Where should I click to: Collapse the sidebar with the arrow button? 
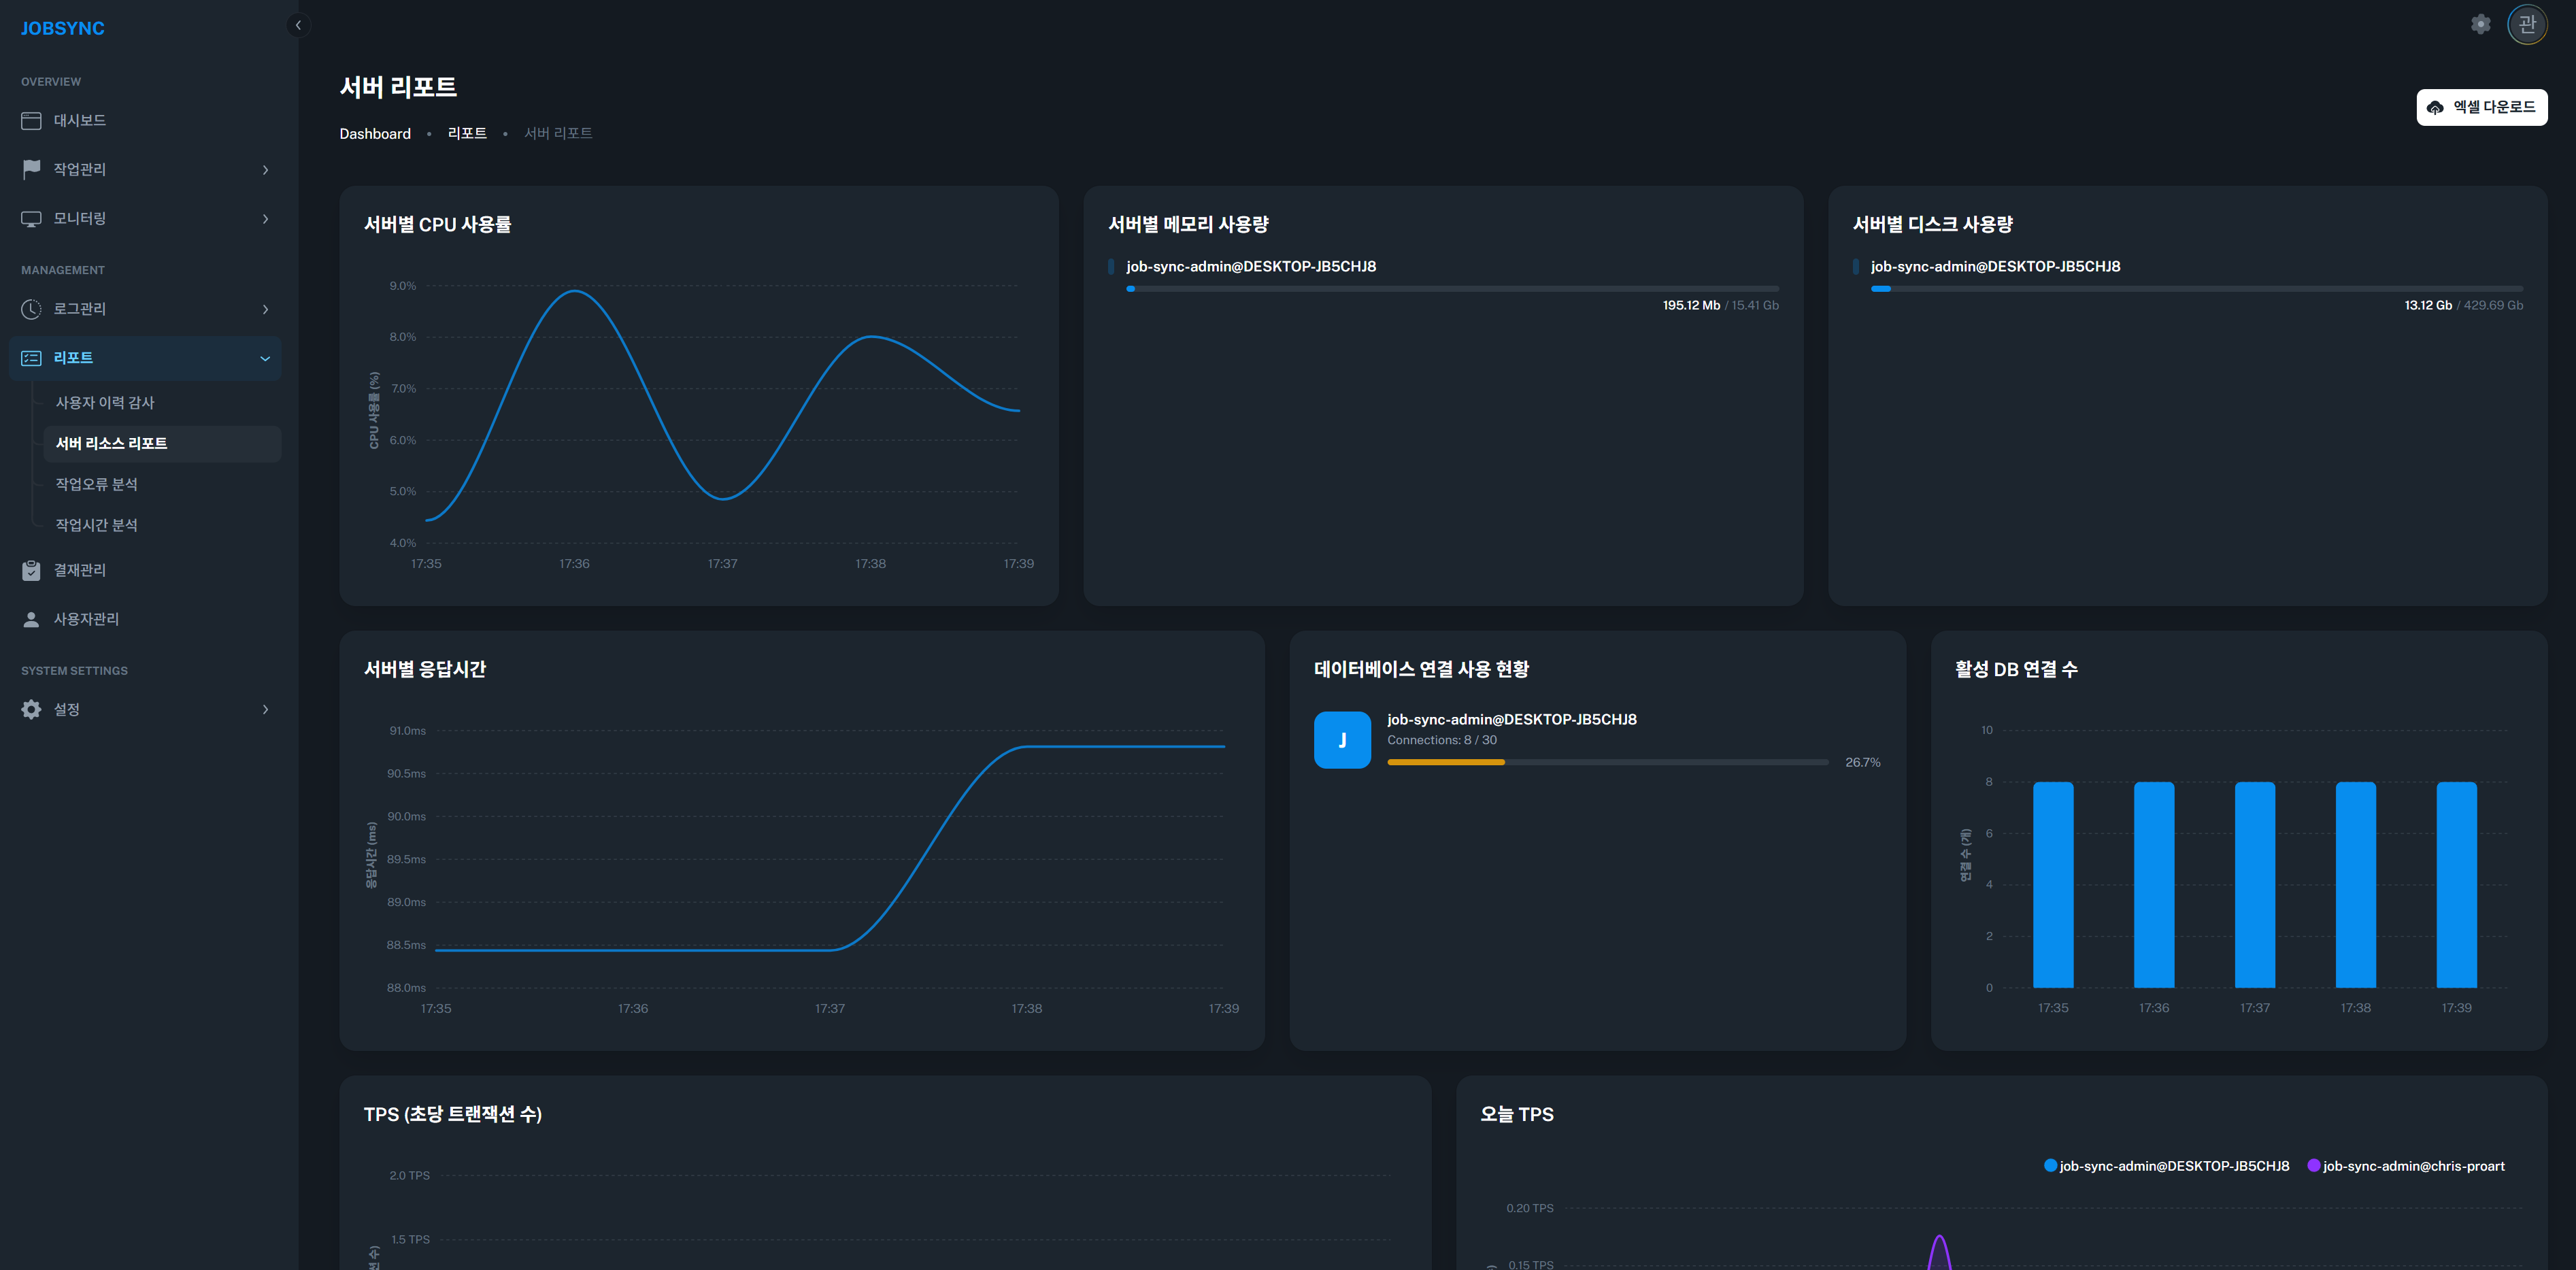pos(298,25)
